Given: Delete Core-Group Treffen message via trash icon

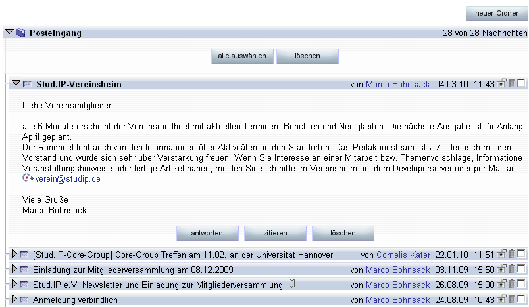Looking at the screenshot, I should [511, 253].
